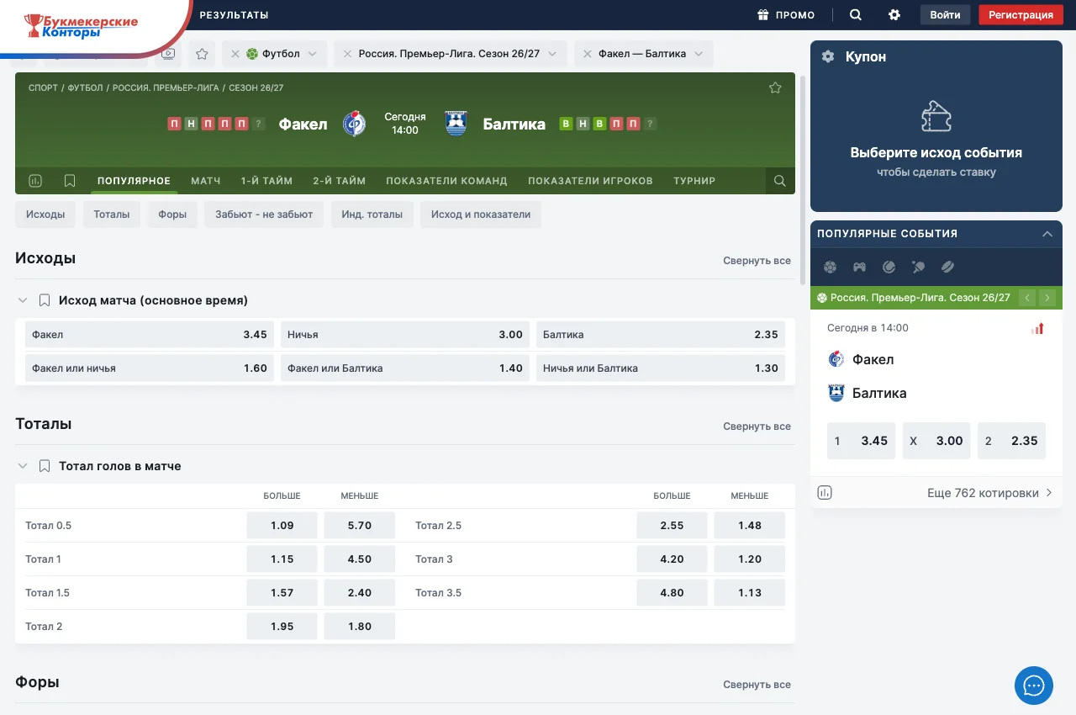Remove the Премьер-Лига filter chip
Screen dimensions: 1076x715
tap(347, 54)
